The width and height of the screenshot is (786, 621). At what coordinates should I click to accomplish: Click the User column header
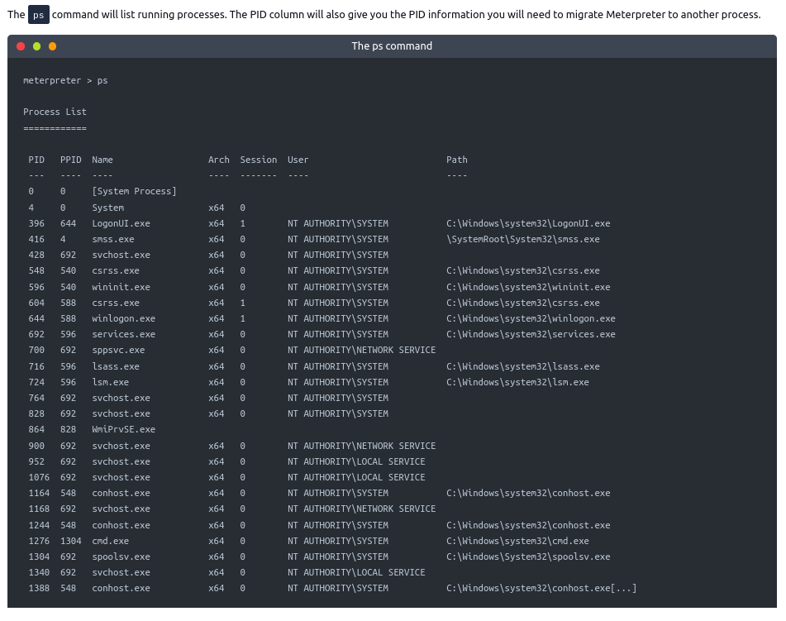coord(298,160)
